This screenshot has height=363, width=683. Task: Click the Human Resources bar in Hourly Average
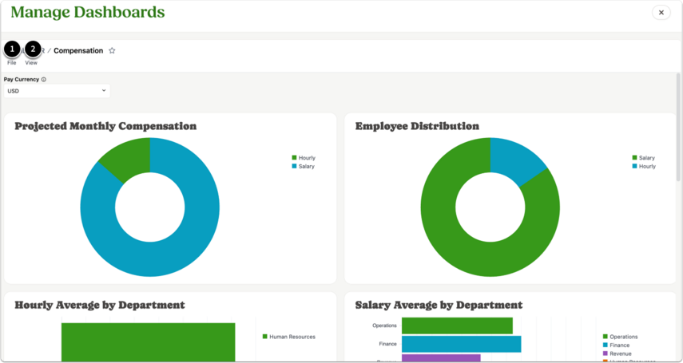click(x=148, y=341)
